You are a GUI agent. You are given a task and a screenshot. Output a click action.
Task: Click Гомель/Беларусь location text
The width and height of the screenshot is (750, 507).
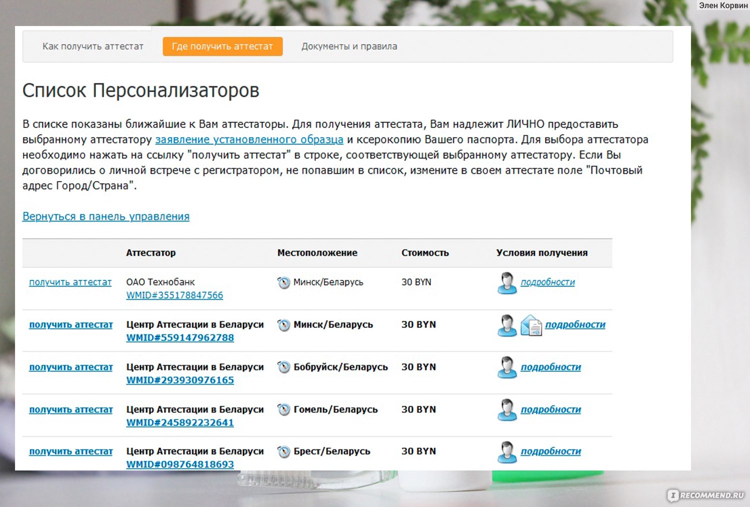335,409
